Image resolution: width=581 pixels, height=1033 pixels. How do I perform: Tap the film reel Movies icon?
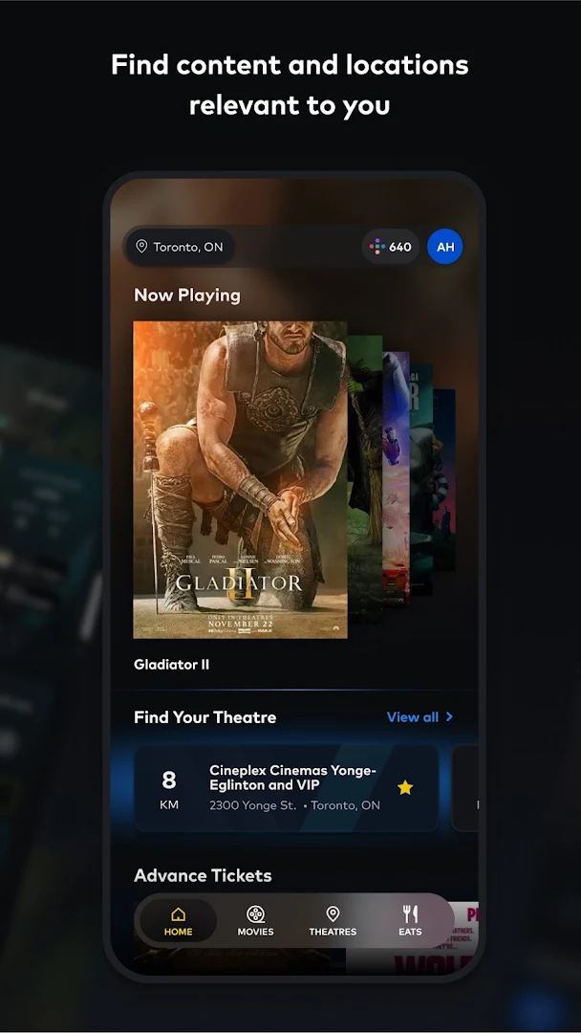coord(255,913)
